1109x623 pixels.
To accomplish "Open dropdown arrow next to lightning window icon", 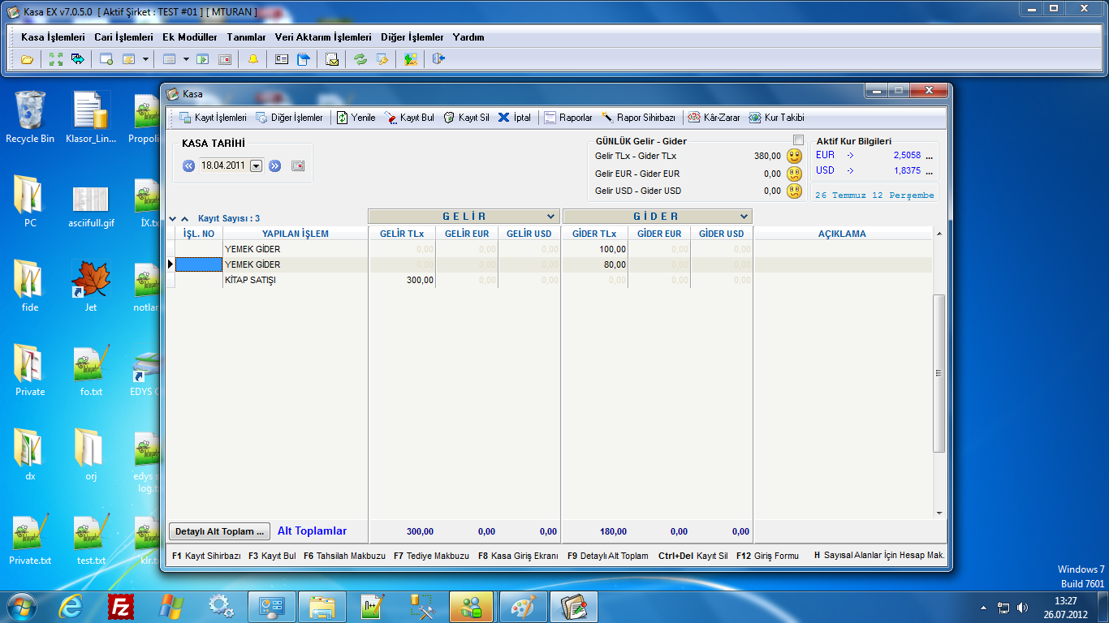I will (145, 59).
